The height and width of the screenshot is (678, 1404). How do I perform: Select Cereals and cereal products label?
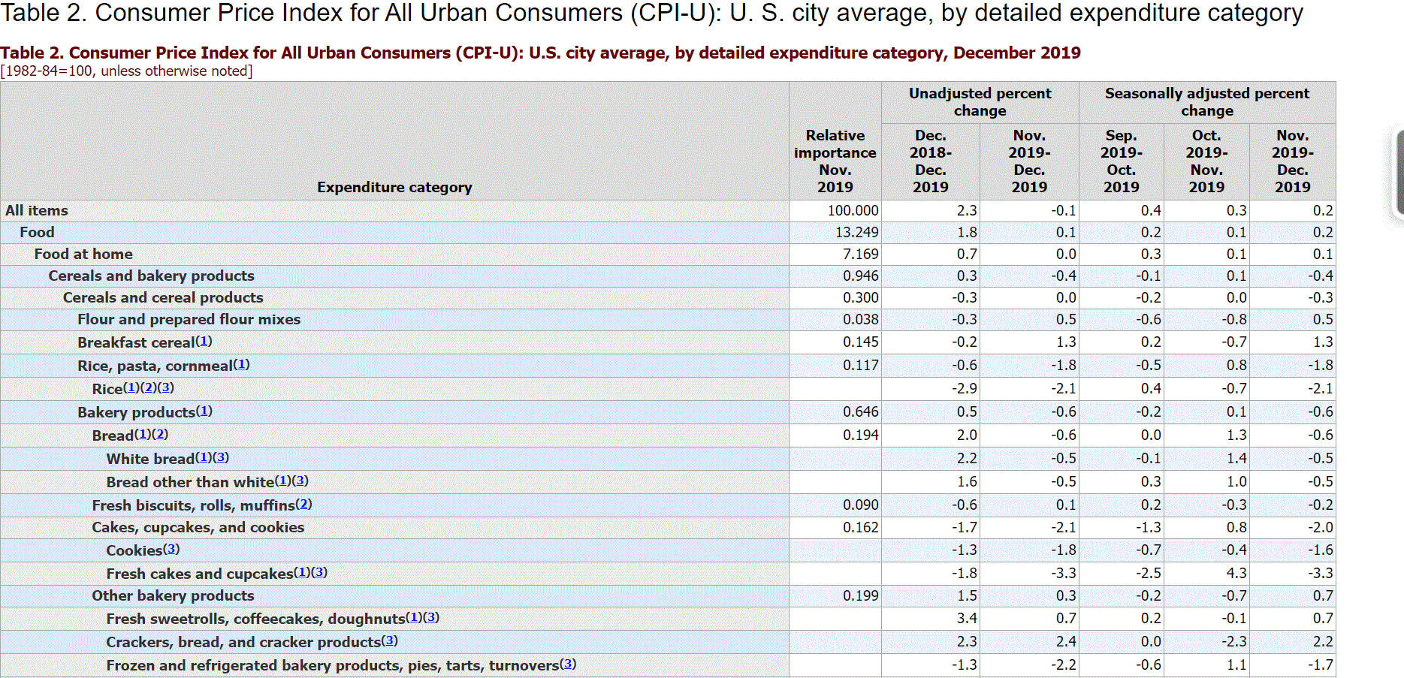pyautogui.click(x=163, y=297)
